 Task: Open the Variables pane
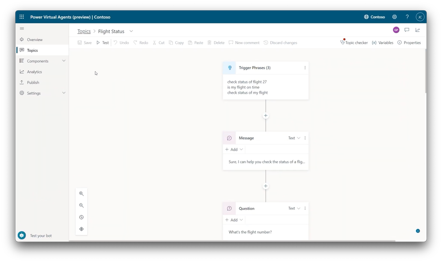pyautogui.click(x=383, y=42)
